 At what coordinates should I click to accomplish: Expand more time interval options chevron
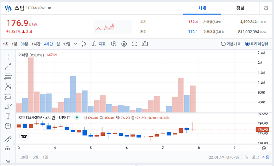pos(75,44)
